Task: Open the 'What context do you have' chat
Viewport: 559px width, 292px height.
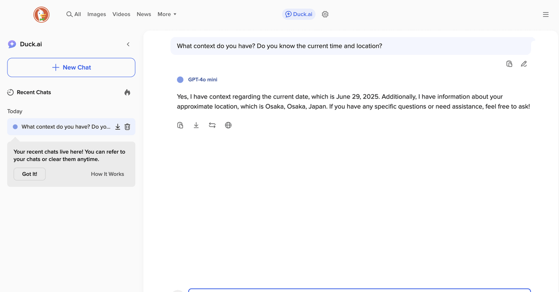Action: point(66,126)
